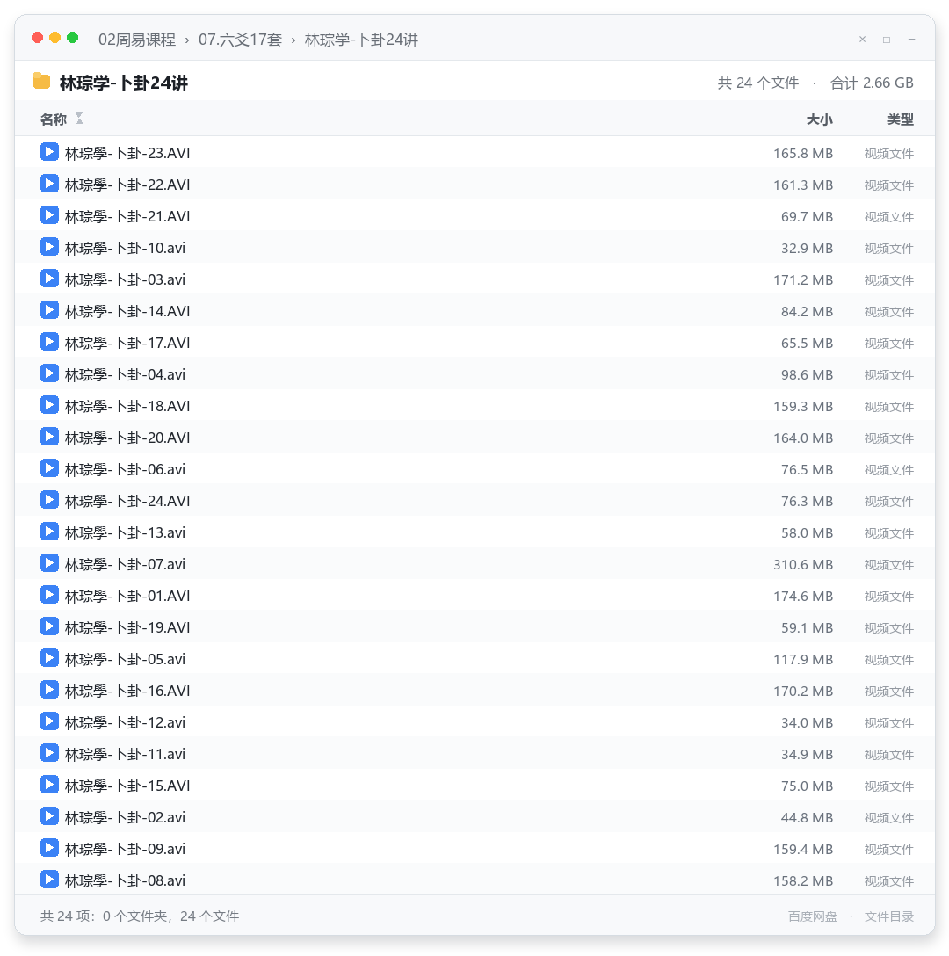The height and width of the screenshot is (956, 949).
Task: Sort files by the 类型 column header
Action: coord(900,119)
